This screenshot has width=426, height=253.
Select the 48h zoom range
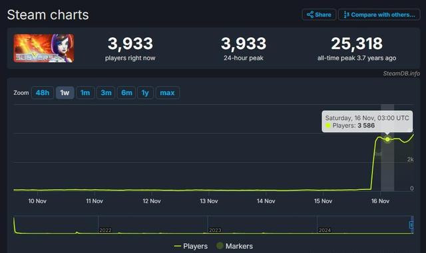pyautogui.click(x=43, y=93)
